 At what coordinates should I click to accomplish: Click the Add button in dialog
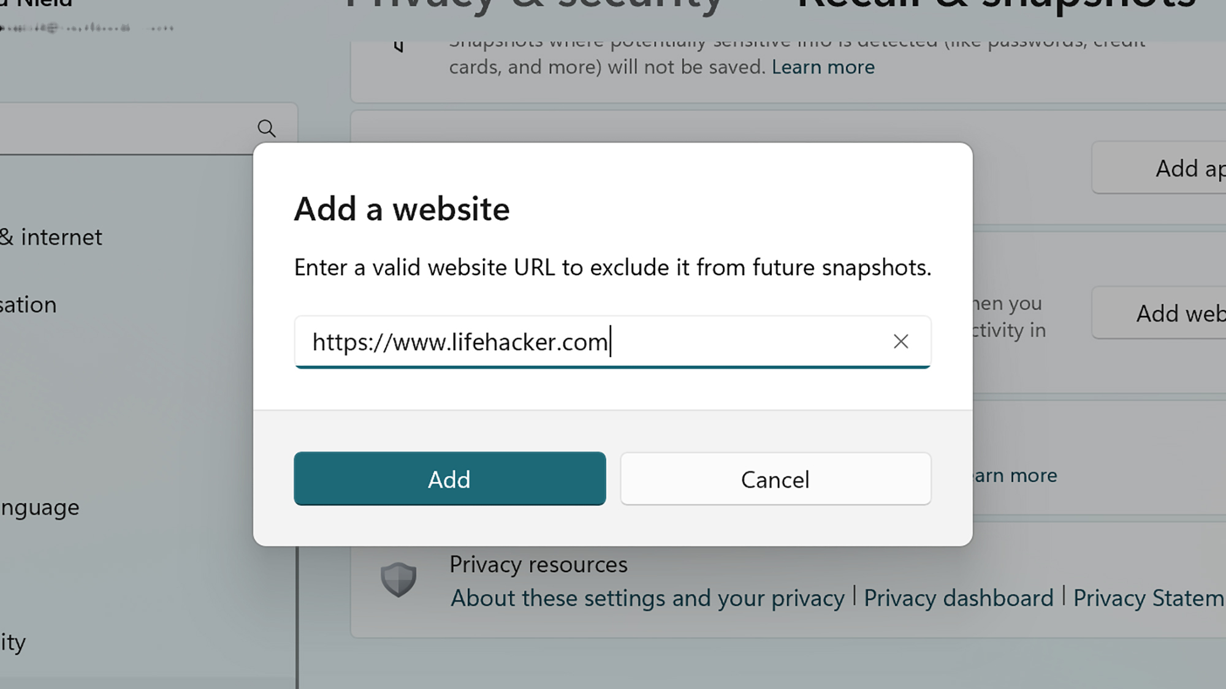click(x=449, y=478)
